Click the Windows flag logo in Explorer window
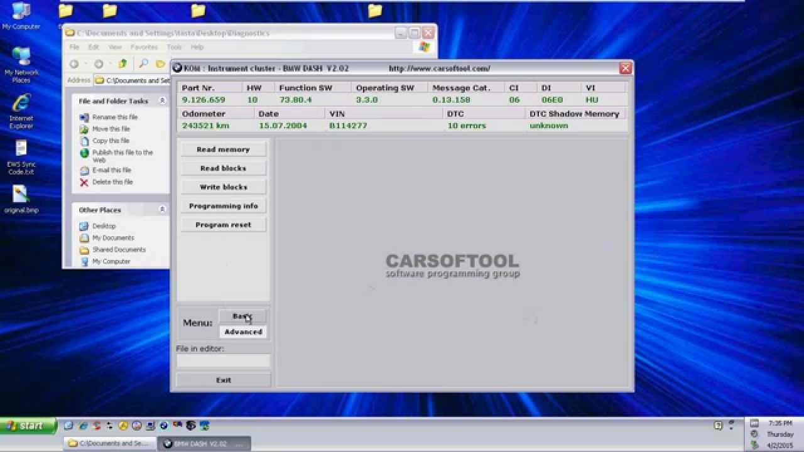This screenshot has height=452, width=804. 424,47
